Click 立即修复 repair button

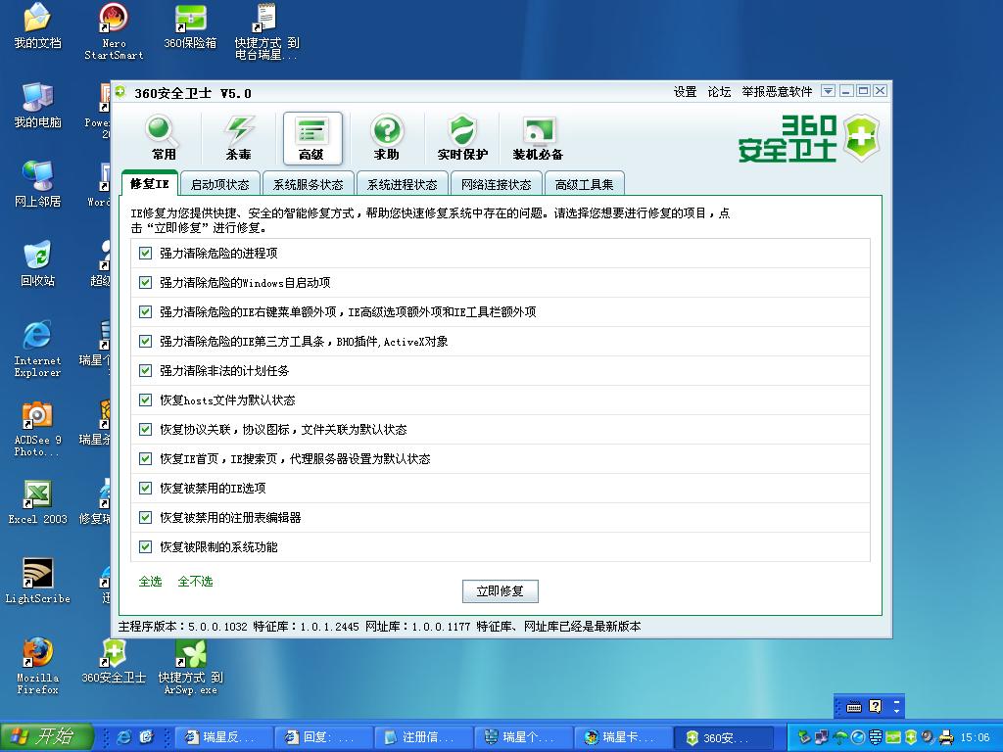coord(501,591)
